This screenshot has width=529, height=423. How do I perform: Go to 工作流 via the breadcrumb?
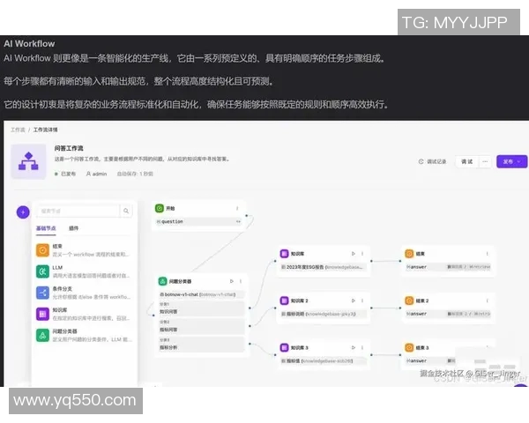pos(18,130)
